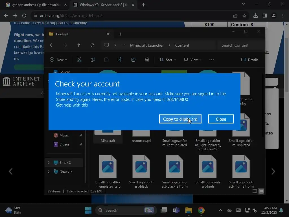Image resolution: width=289 pixels, height=217 pixels.
Task: Click the Search Content field
Action: coord(240,45)
